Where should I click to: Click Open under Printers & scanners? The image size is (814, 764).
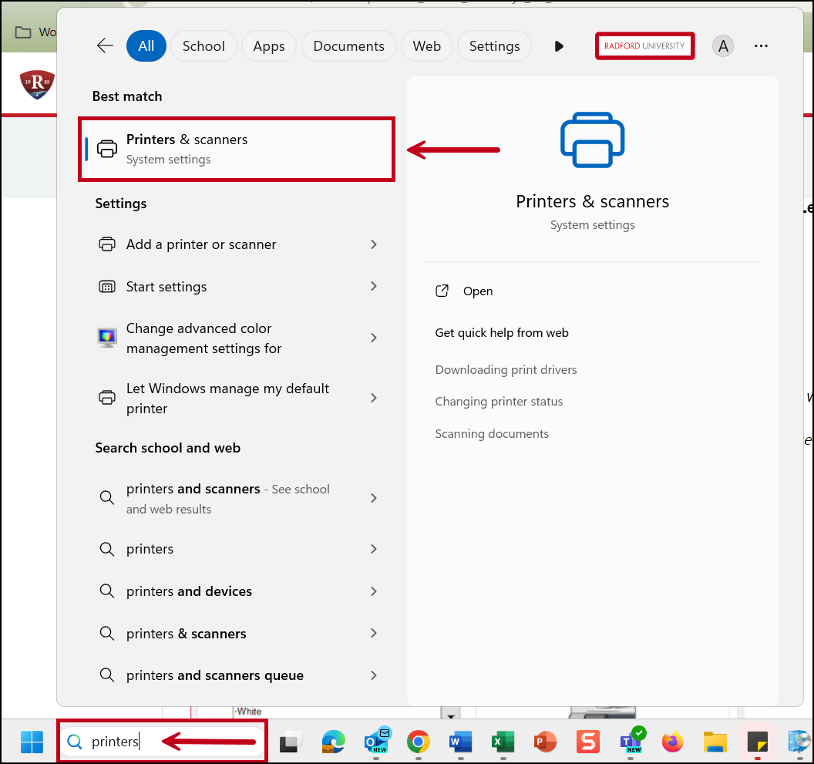477,291
